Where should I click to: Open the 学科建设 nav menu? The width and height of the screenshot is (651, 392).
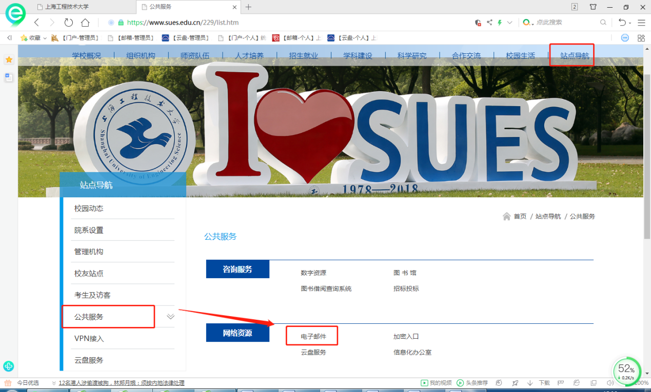358,56
